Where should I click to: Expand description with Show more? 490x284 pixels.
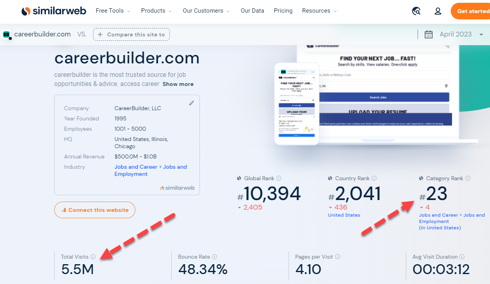tap(178, 84)
